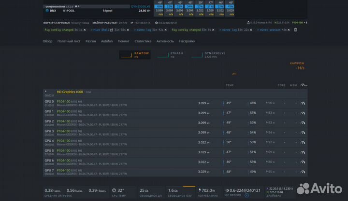The image size is (348, 201).
Task: Click the 24.50 kH total hashrate
Action: (x=145, y=11)
